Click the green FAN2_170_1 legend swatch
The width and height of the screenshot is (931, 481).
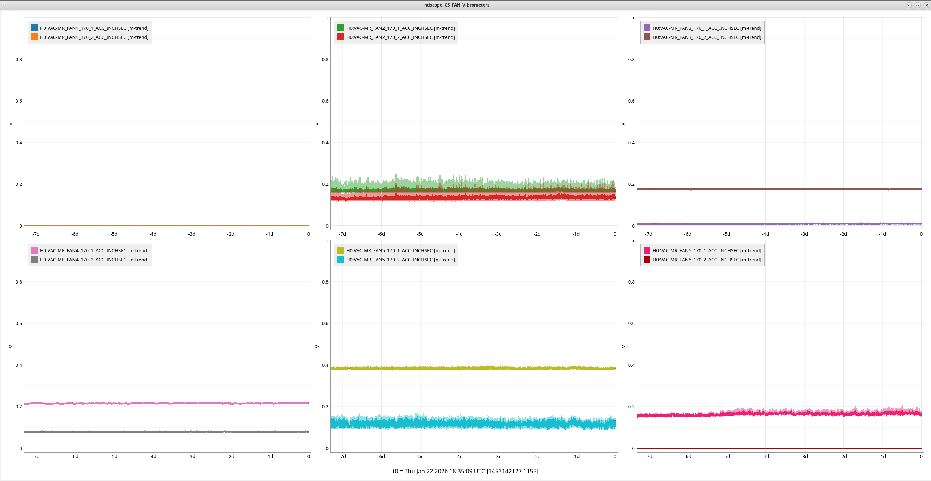341,28
